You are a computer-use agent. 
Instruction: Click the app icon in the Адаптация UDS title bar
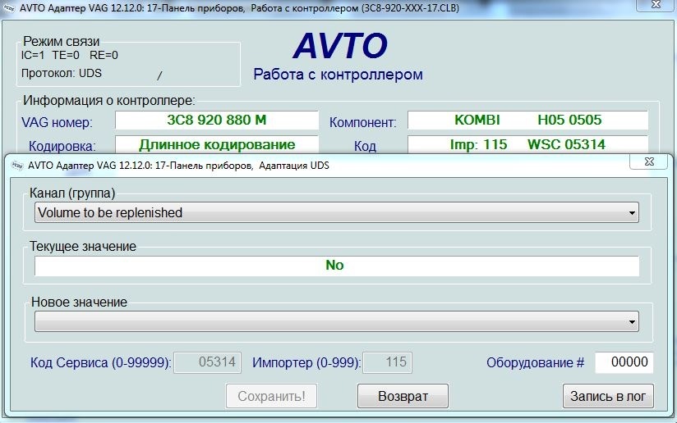17,166
